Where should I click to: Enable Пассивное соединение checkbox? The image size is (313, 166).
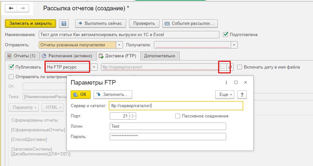(177, 116)
